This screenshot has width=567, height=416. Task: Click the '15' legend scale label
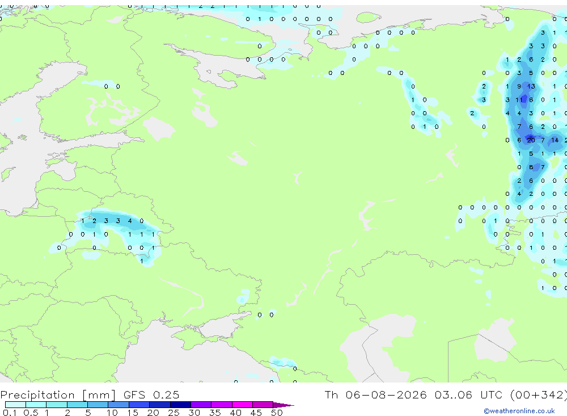pyautogui.click(x=133, y=413)
